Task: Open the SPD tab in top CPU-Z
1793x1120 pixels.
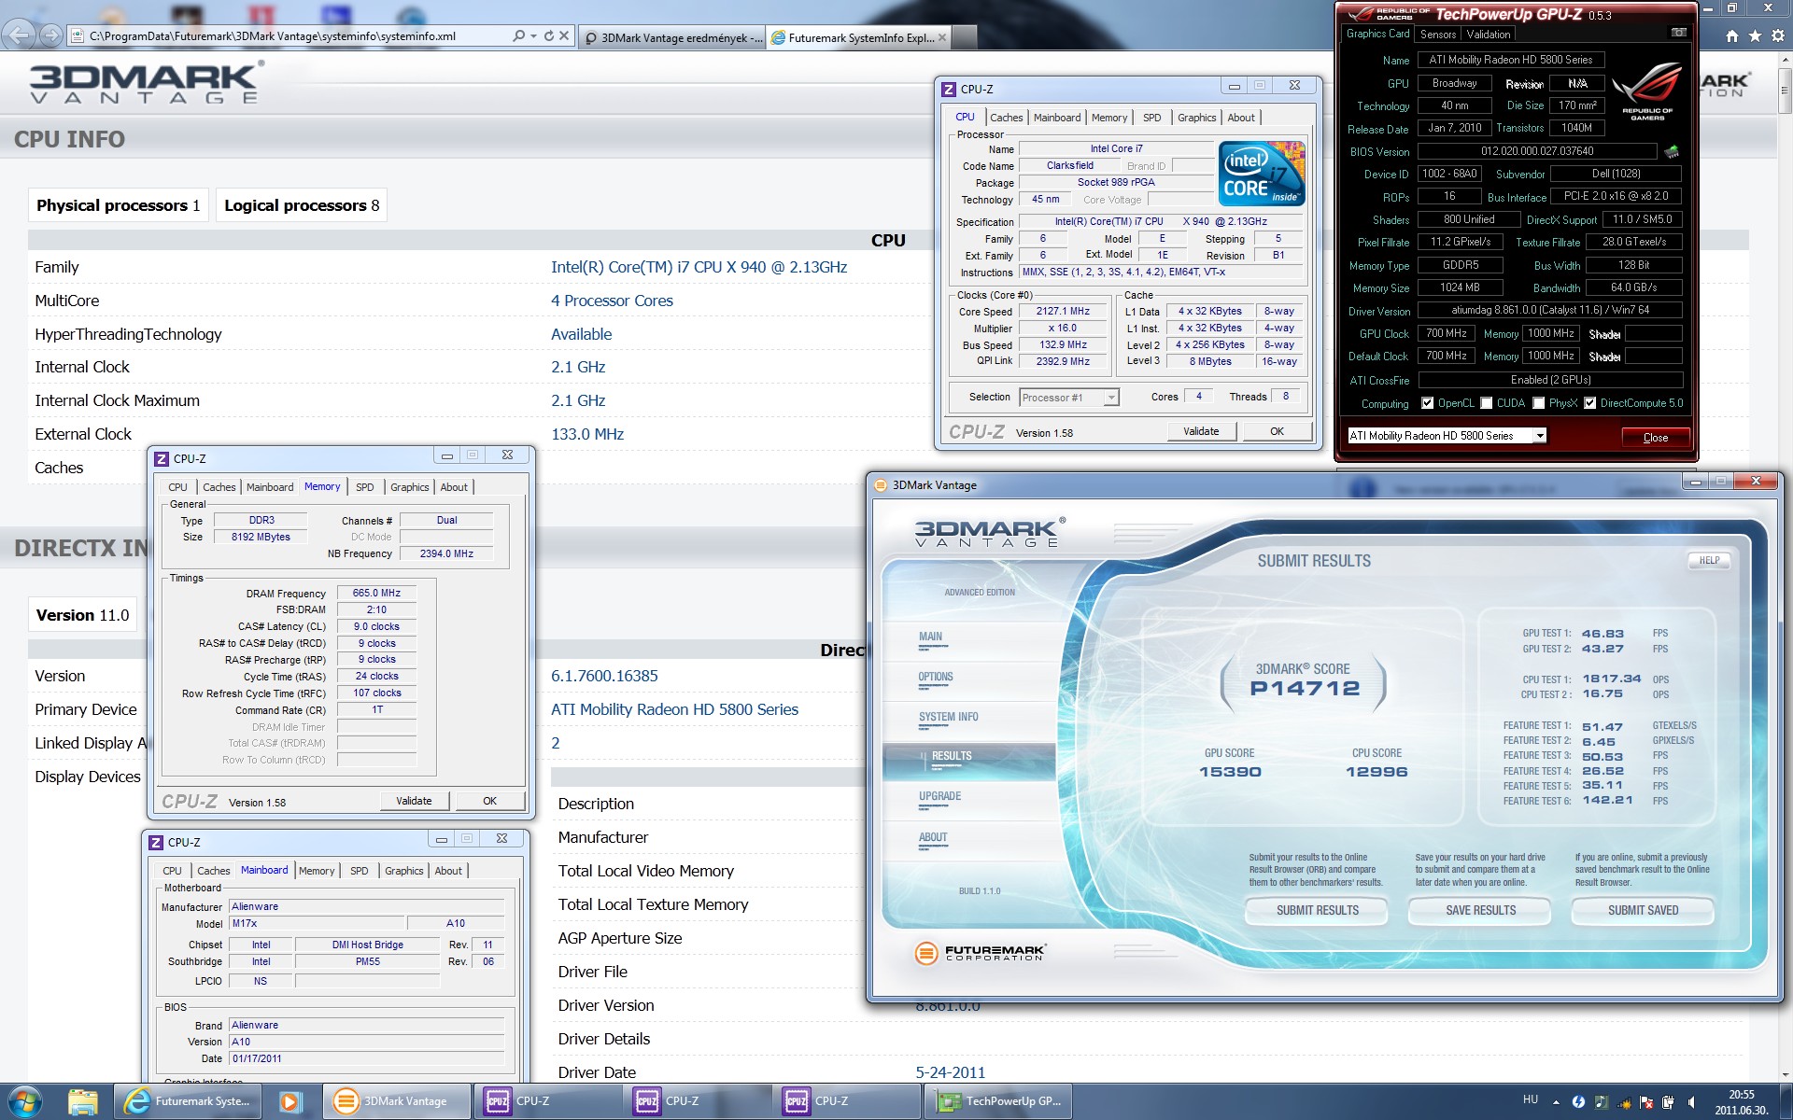Action: 1151,118
